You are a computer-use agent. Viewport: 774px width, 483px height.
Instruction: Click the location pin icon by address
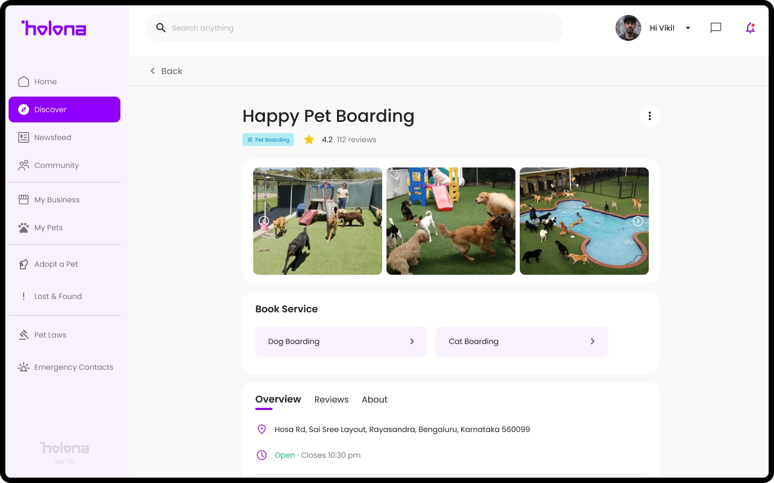click(262, 429)
